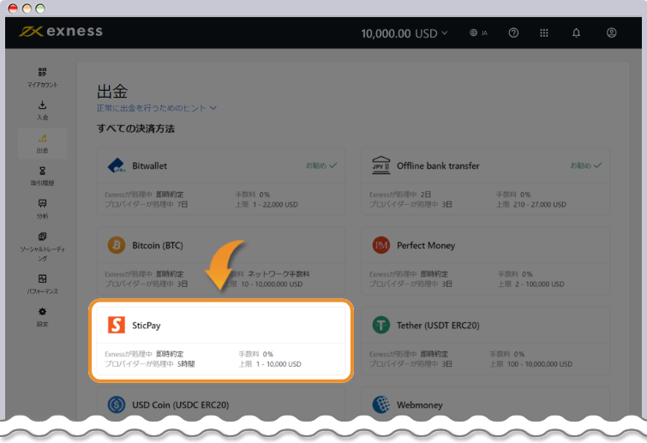
Task: Choose Offline bank transfer method
Action: coord(485,181)
